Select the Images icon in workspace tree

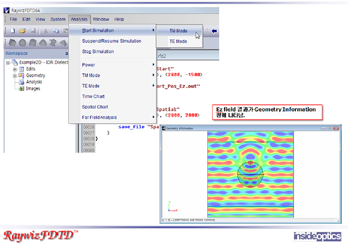click(22, 89)
